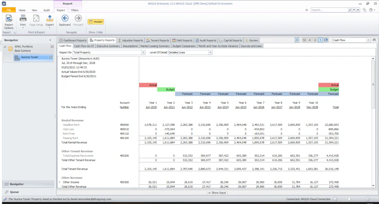The image size is (379, 204).
Task: Adjust the status bar zoom slider
Action: click(349, 199)
